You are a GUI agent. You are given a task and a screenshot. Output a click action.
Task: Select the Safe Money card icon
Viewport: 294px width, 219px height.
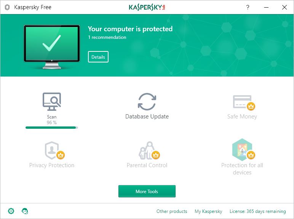pos(244,102)
